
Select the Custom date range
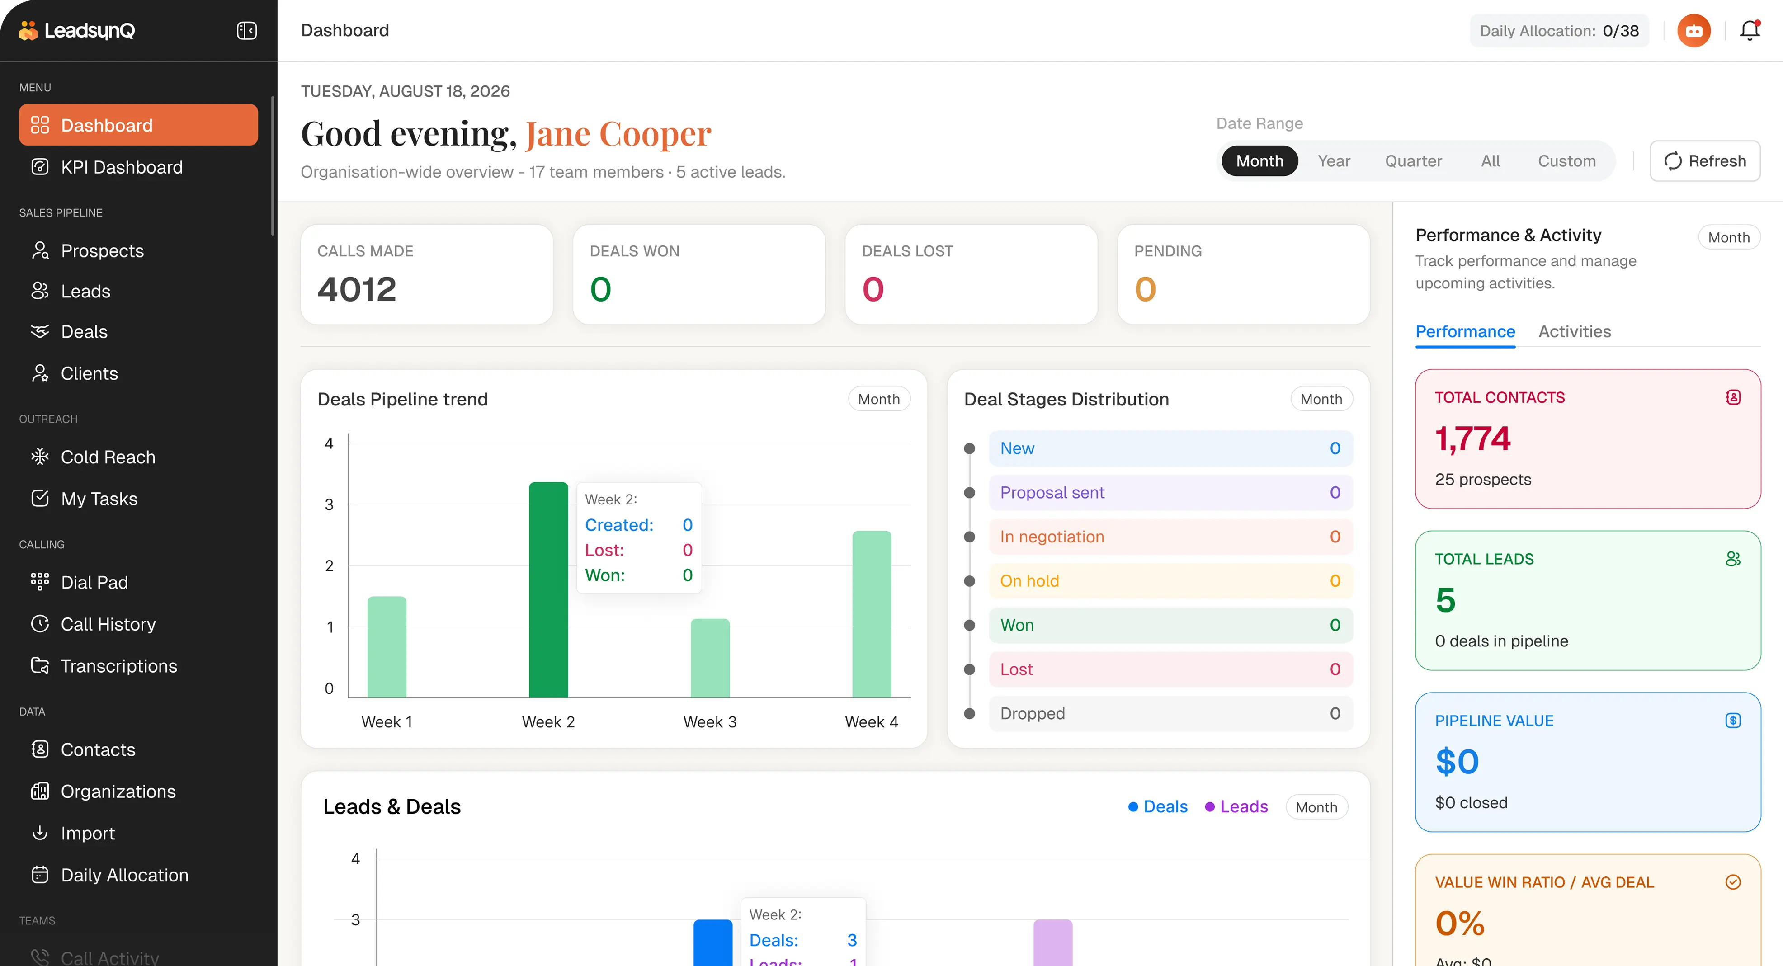click(x=1567, y=161)
